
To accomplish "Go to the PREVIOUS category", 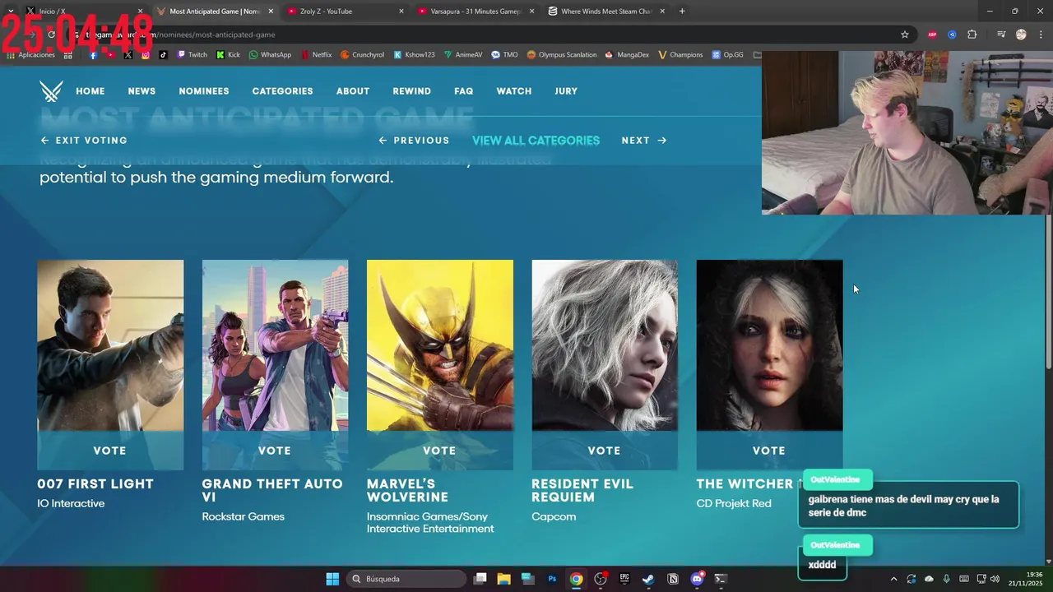I will 414,141.
